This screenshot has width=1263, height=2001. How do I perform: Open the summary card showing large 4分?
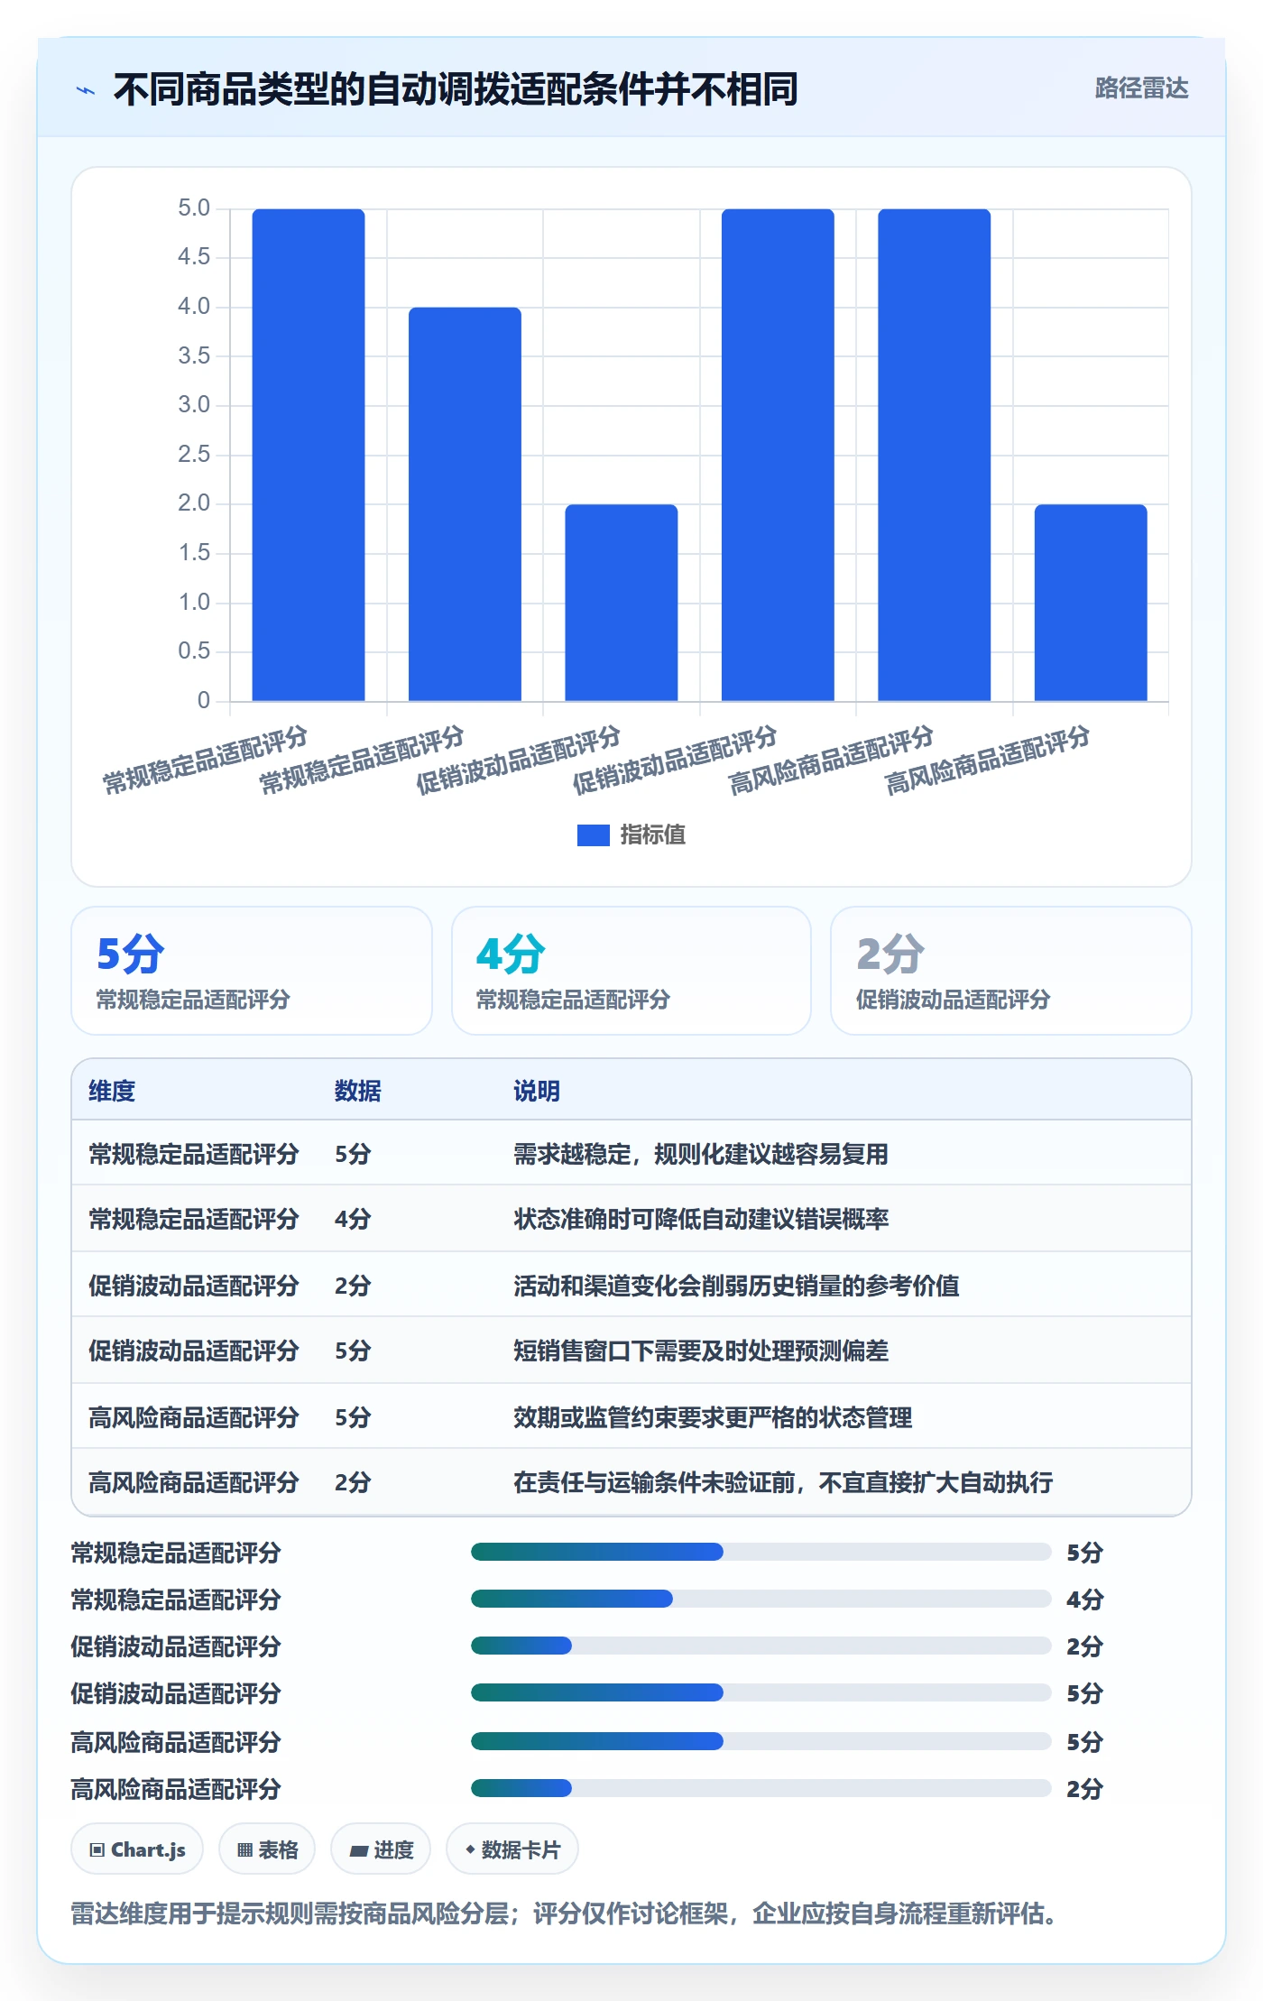coord(631,971)
